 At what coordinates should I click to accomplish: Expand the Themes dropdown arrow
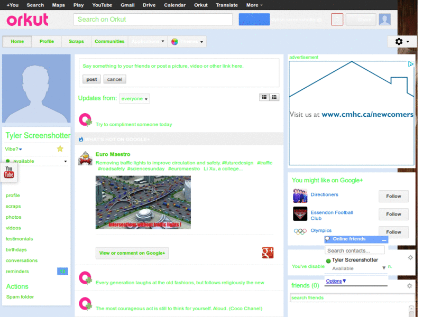[x=201, y=42]
